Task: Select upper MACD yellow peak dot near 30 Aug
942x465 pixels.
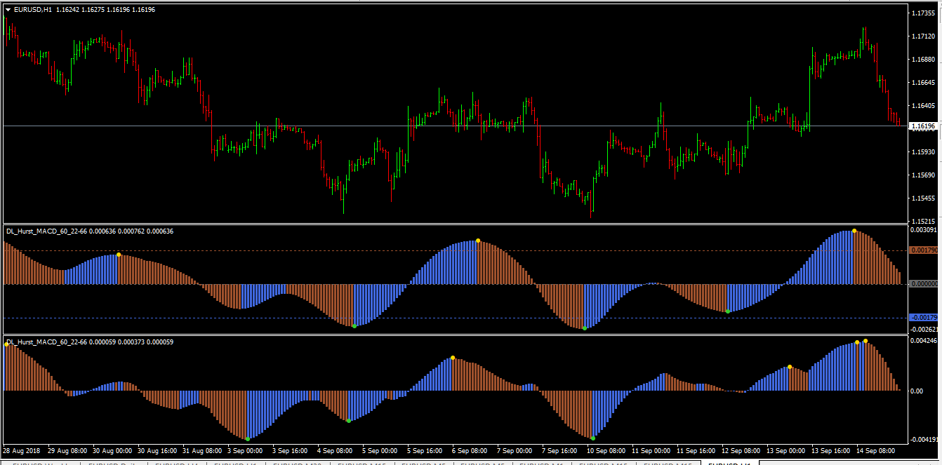Action: (119, 255)
